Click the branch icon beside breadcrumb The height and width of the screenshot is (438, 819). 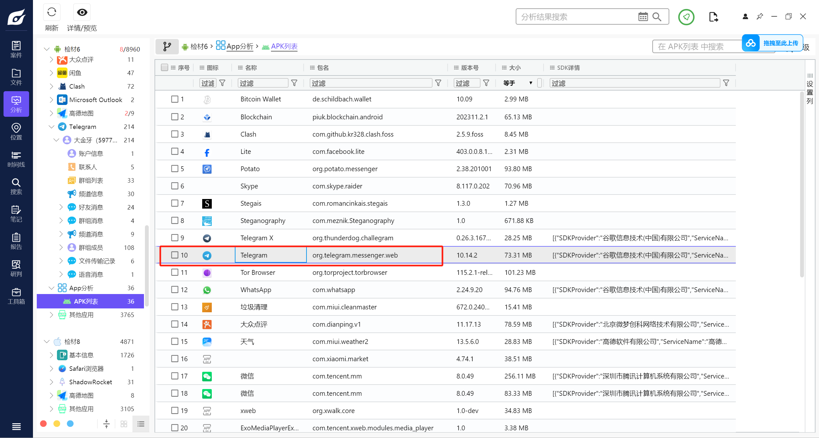pyautogui.click(x=167, y=47)
